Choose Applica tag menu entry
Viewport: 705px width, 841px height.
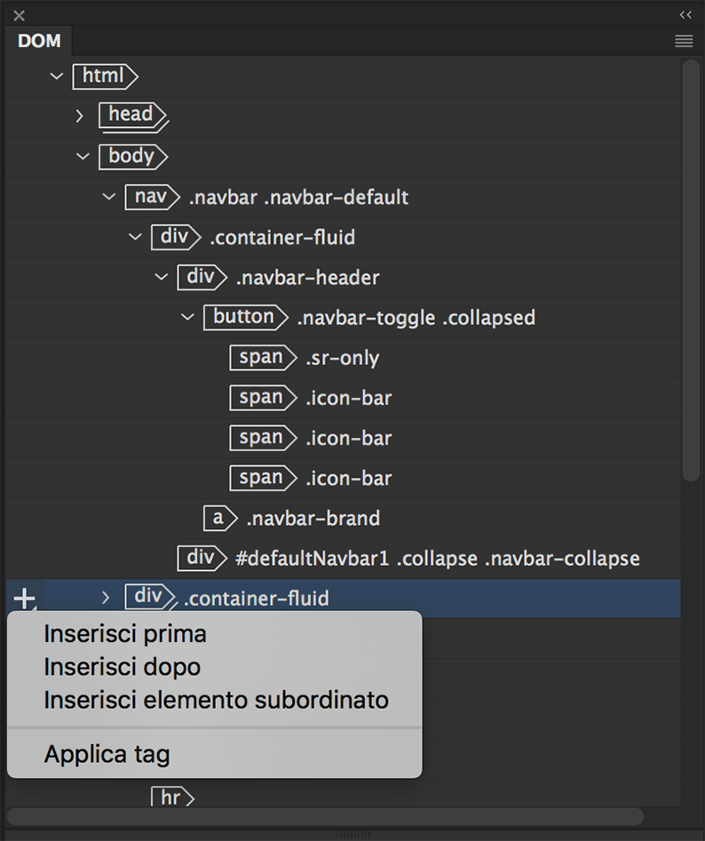click(x=107, y=755)
